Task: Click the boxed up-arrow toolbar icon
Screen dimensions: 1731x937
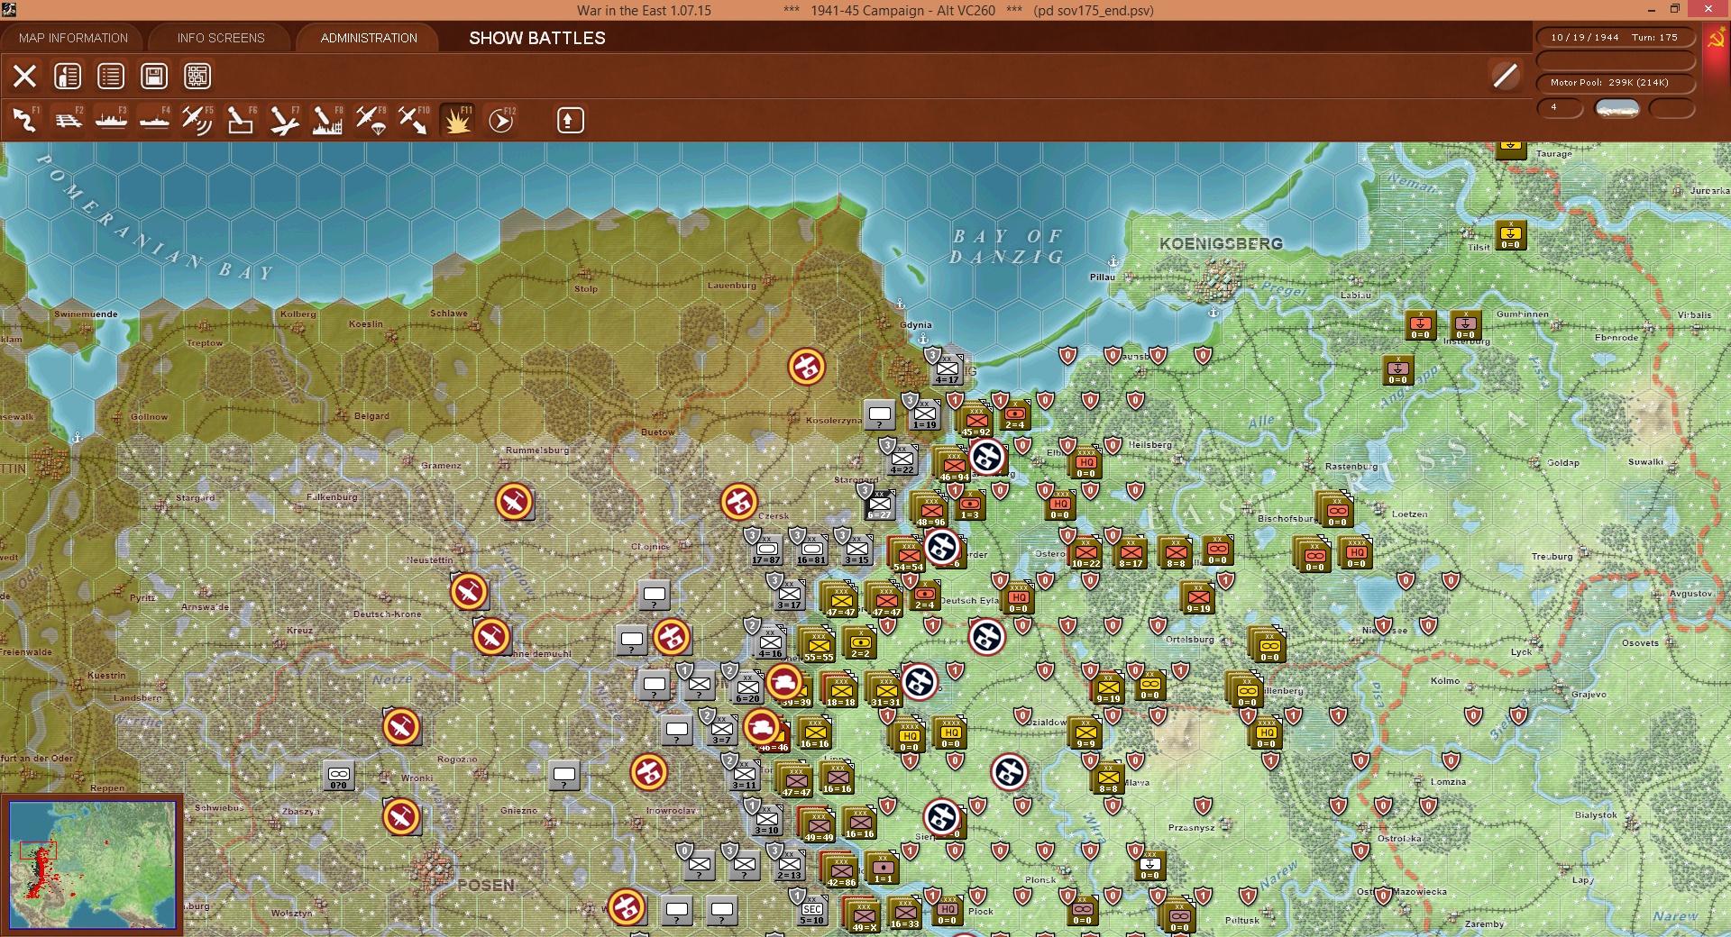Action: pos(570,120)
